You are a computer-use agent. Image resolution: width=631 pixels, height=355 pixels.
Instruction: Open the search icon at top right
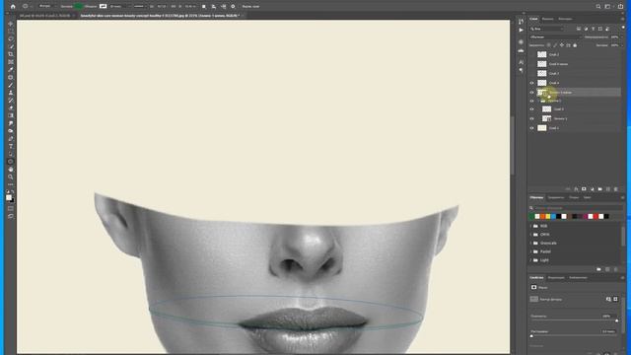(598, 7)
